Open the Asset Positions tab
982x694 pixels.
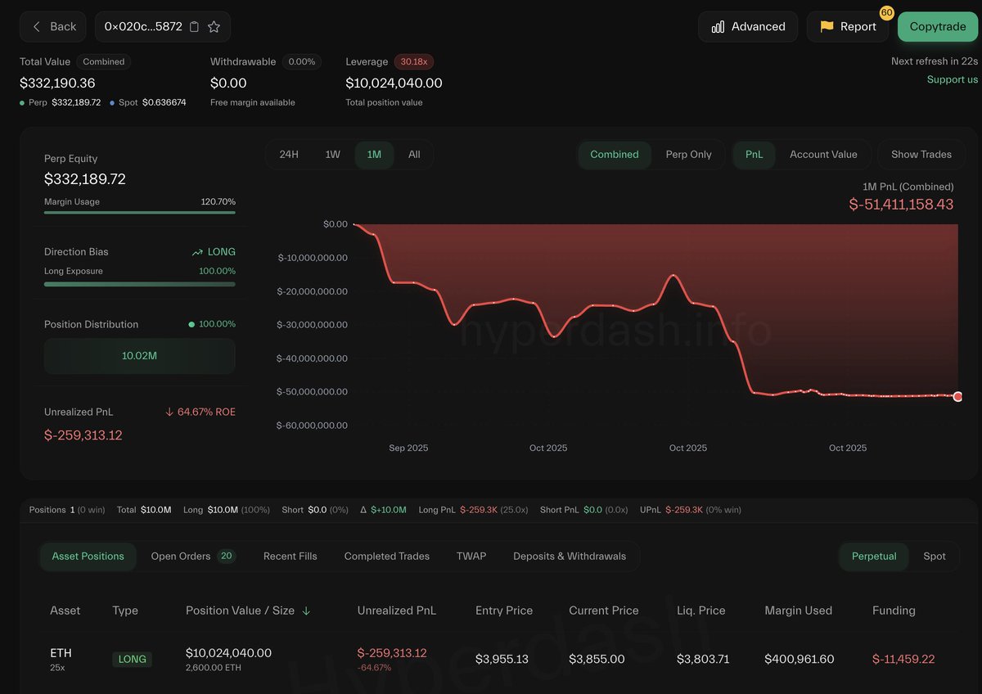88,556
